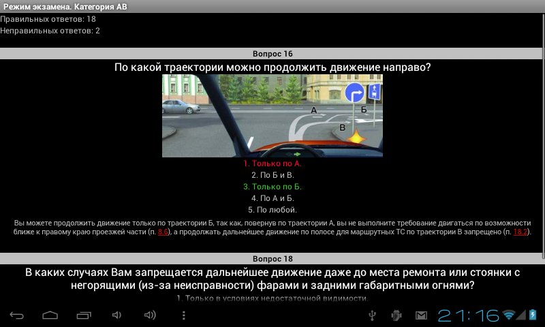The width and height of the screenshot is (545, 327).
Task: Tap the title 'Режим экзамена. Категория АВ'
Action: [x=65, y=7]
